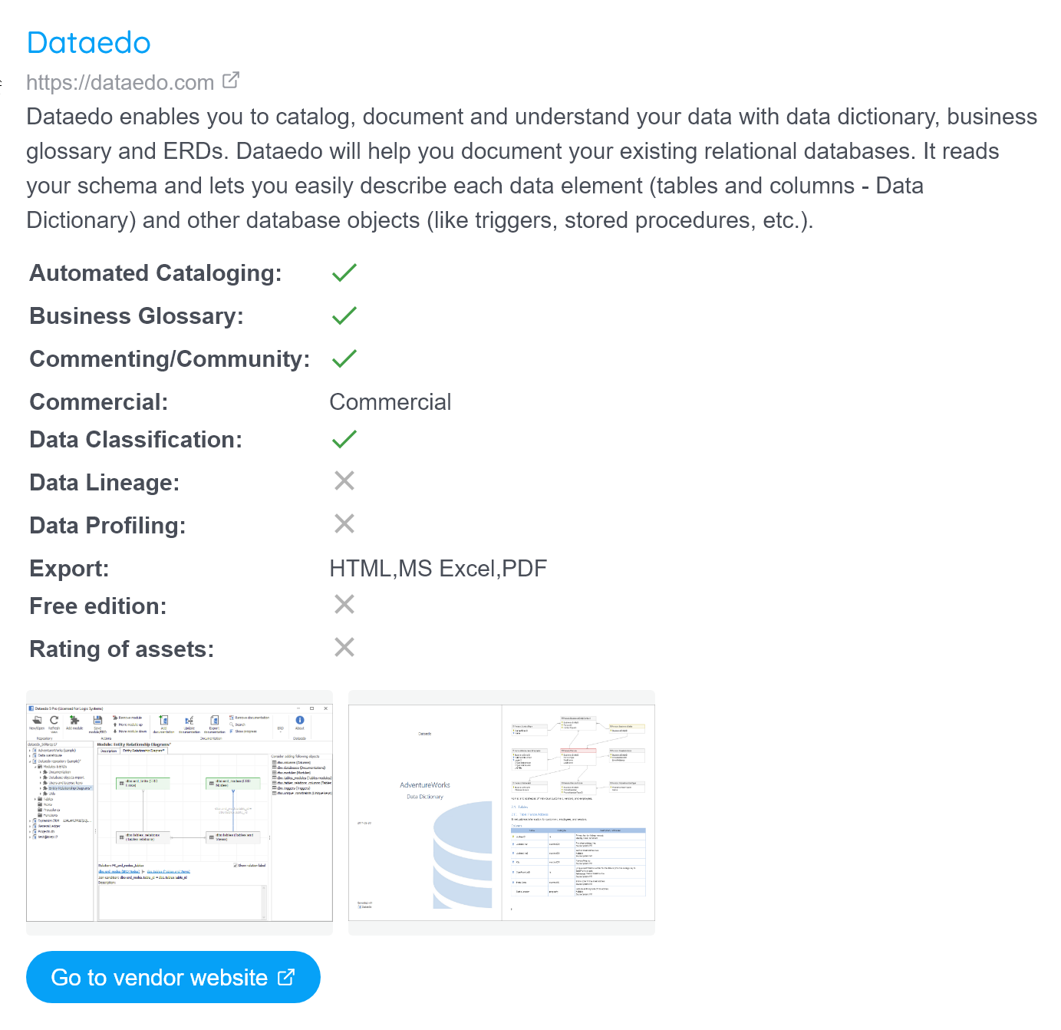1061x1030 pixels.
Task: Click the Data Lineage cross icon
Action: (344, 481)
